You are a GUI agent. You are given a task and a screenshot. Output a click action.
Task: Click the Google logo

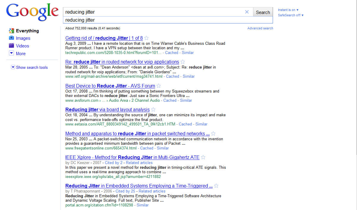point(32,12)
